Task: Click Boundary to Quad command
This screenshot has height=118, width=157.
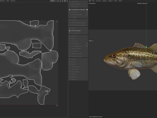Action: point(78,56)
